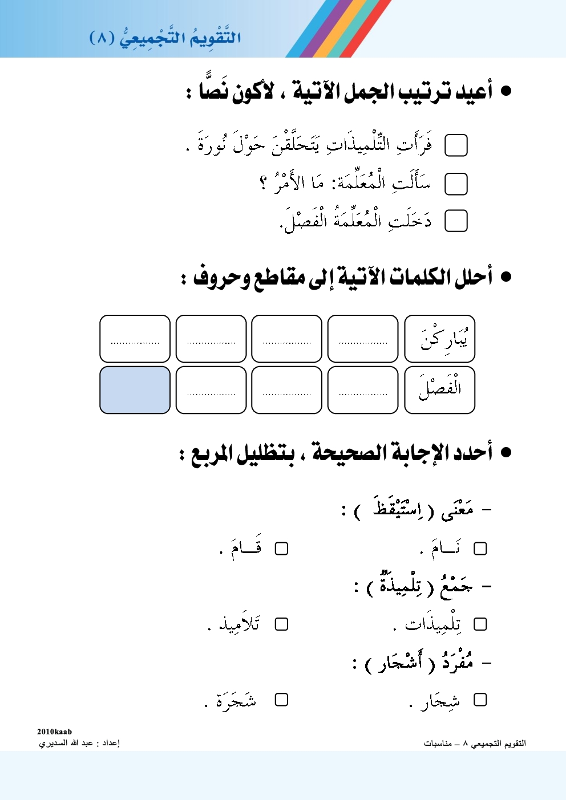This screenshot has height=800, width=566.
Task: Tick the تلميذات answer checkbox
Action: (480, 624)
